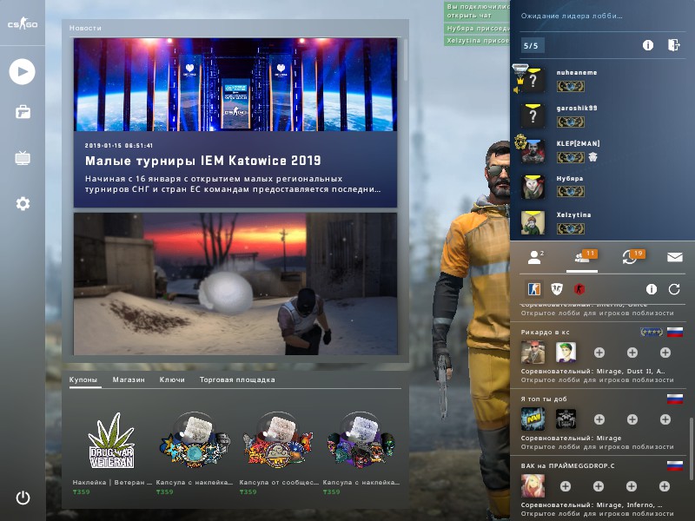Viewport: 695px width, 521px height.
Task: Select danger zone red hexagon filter
Action: click(x=579, y=289)
